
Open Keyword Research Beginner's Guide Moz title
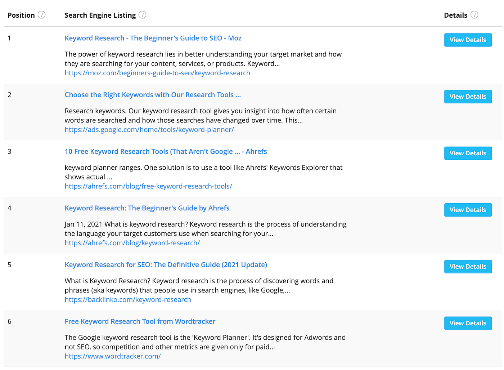pyautogui.click(x=153, y=38)
